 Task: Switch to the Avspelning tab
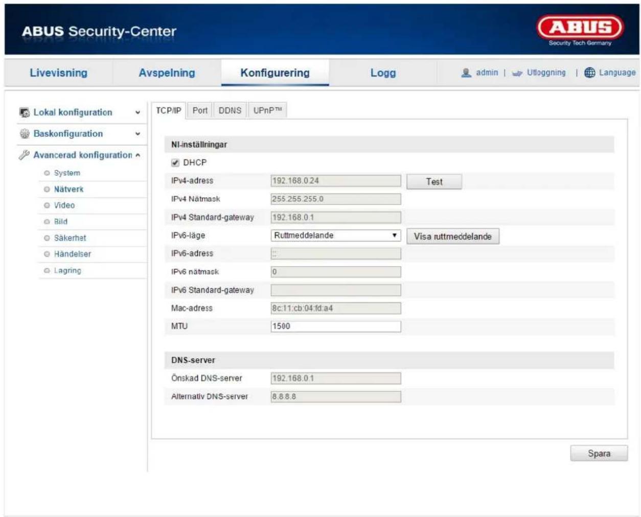[167, 73]
